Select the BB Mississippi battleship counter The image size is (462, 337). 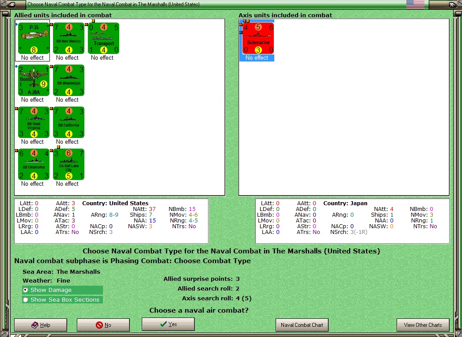[x=68, y=80]
